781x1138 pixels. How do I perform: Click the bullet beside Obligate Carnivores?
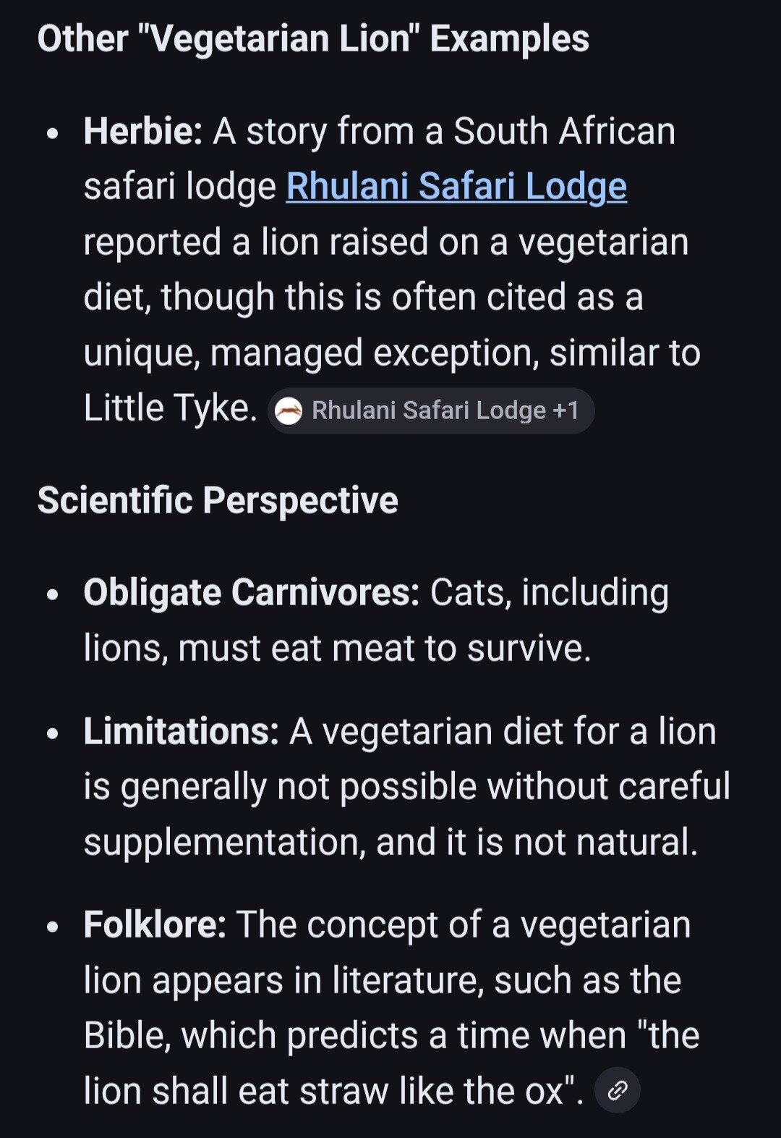pyautogui.click(x=52, y=595)
